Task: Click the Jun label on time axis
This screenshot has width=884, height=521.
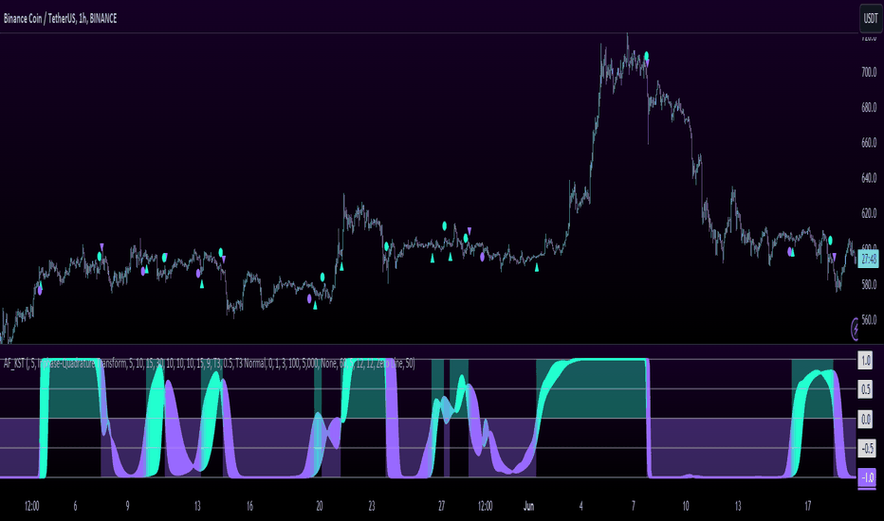Action: [x=528, y=506]
